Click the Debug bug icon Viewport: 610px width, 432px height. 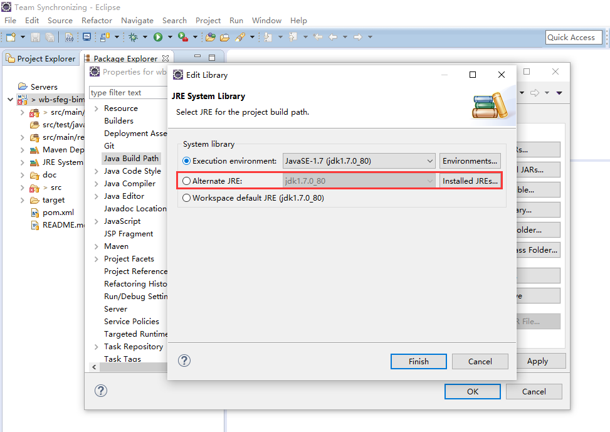coord(133,37)
